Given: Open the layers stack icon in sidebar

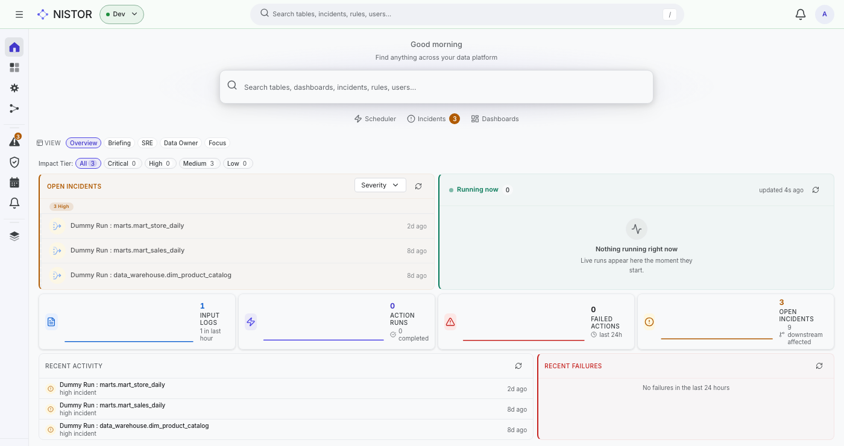Looking at the screenshot, I should click(14, 236).
